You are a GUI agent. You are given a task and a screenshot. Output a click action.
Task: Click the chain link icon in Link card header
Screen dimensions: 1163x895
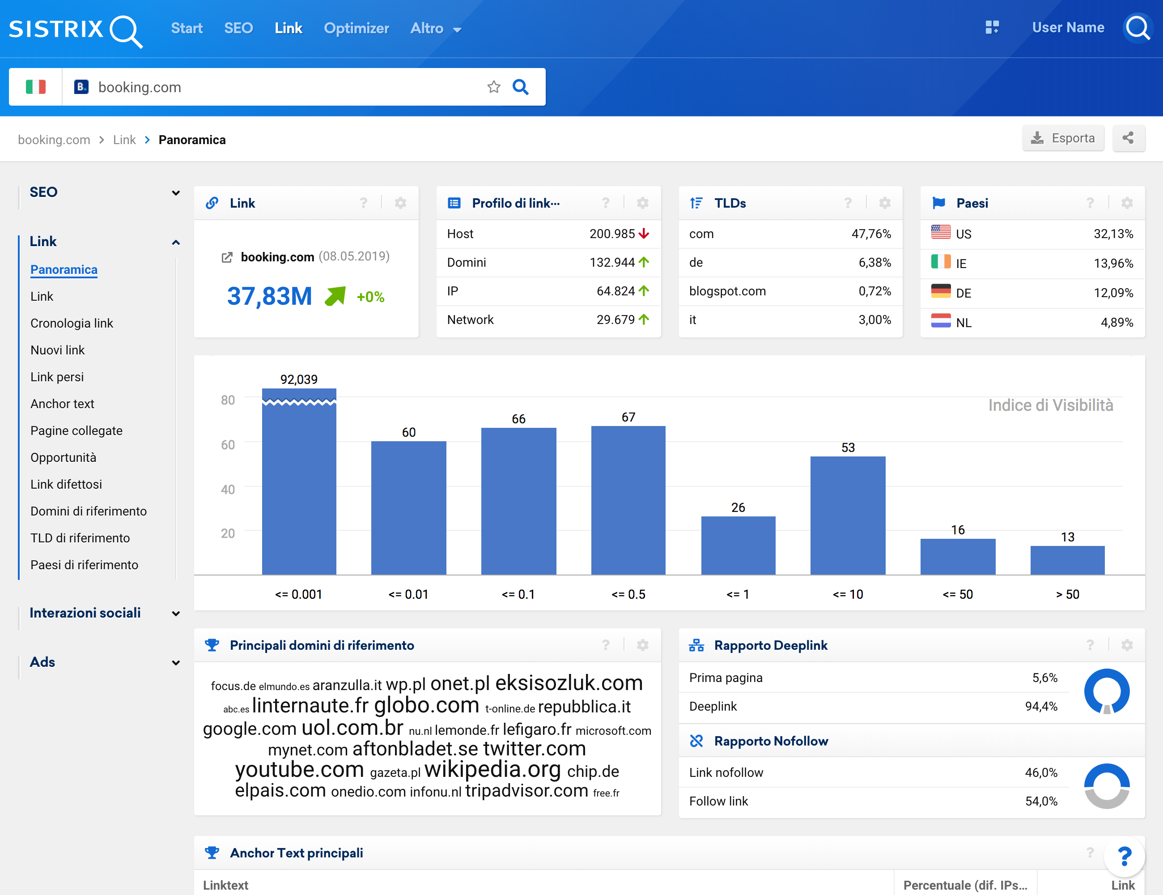[212, 203]
